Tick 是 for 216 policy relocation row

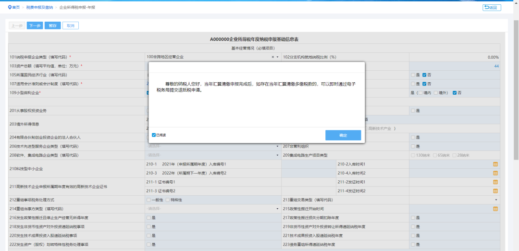[148, 218]
